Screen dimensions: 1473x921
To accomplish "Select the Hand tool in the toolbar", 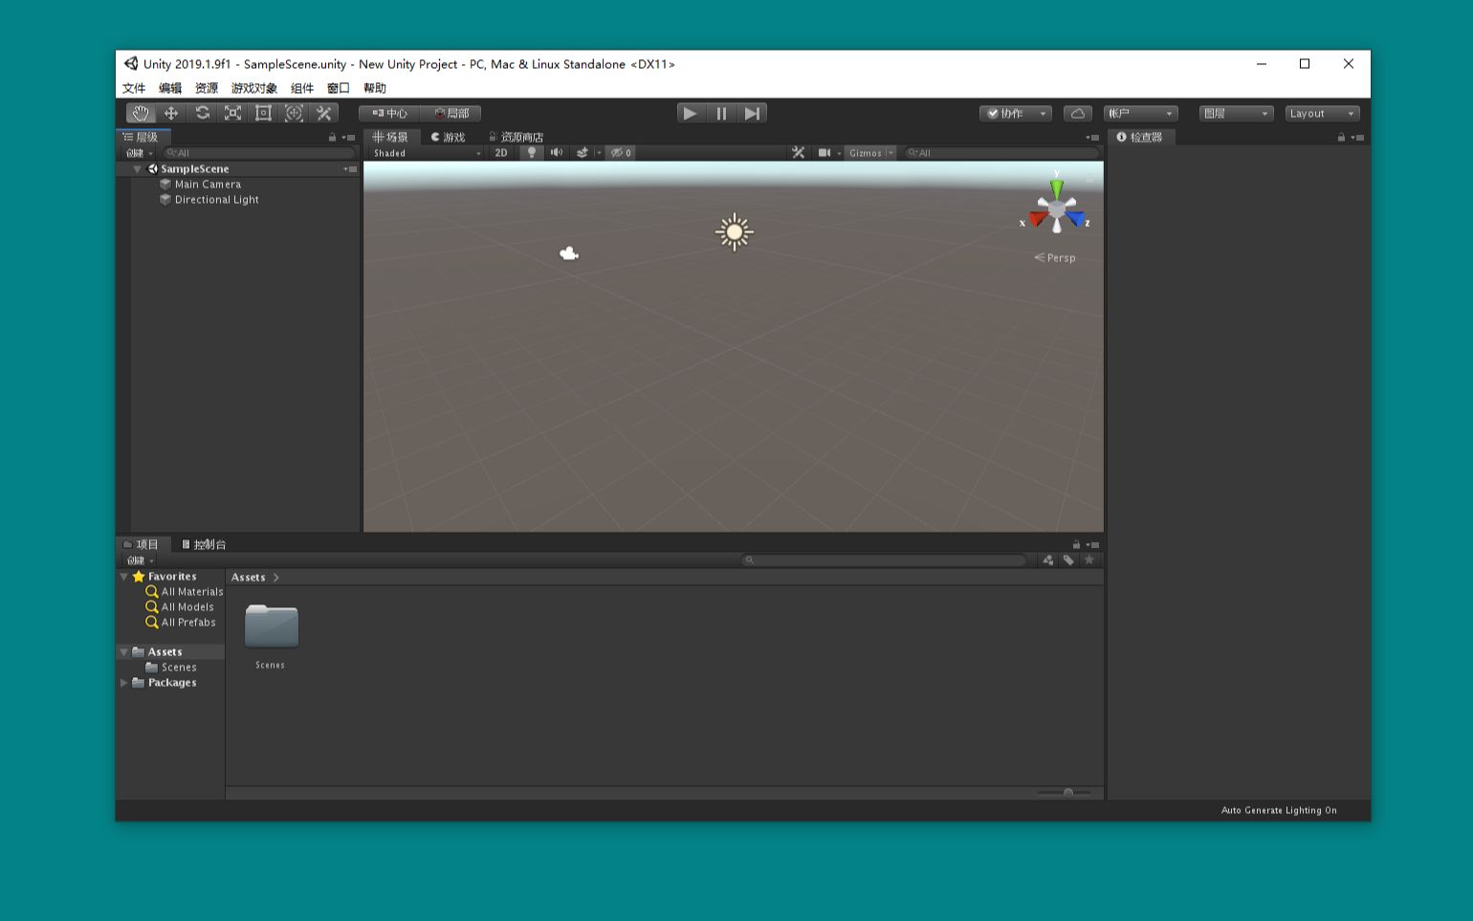I will point(141,113).
